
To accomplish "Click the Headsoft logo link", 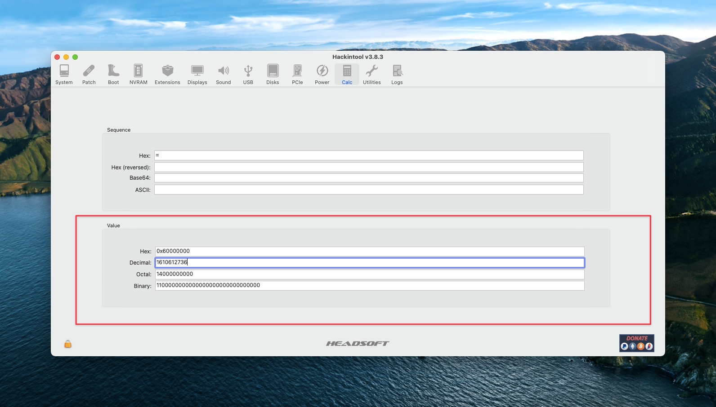I will point(358,344).
